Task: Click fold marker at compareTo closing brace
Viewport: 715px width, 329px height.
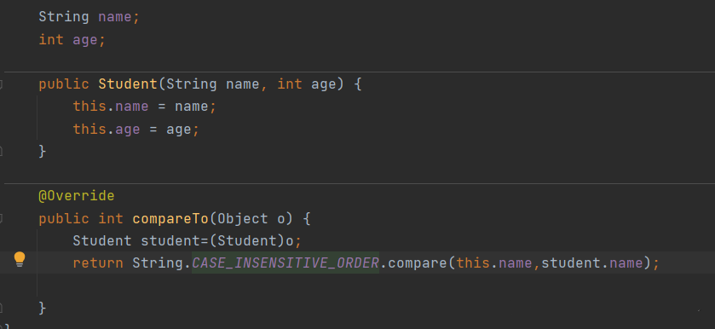Action: point(2,308)
